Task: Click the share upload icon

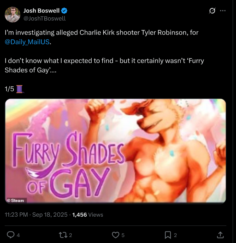Action: click(x=220, y=235)
